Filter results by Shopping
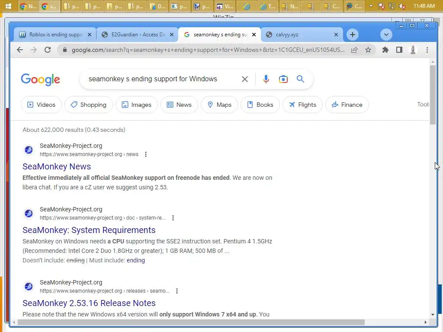Screen dimensions: 443x332 [x=89, y=105]
